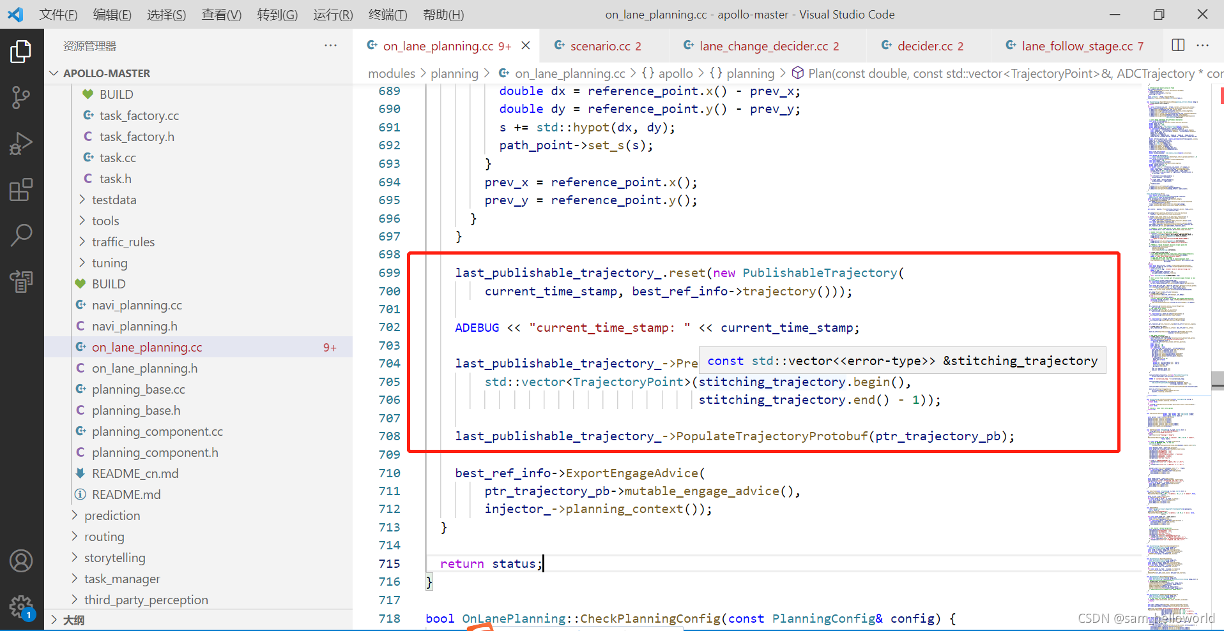Open the Manage gear icon

click(21, 607)
